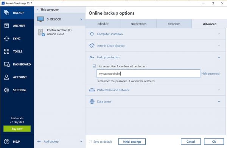Click the Backup protection key icon
The image size is (227, 148).
pyautogui.click(x=92, y=57)
